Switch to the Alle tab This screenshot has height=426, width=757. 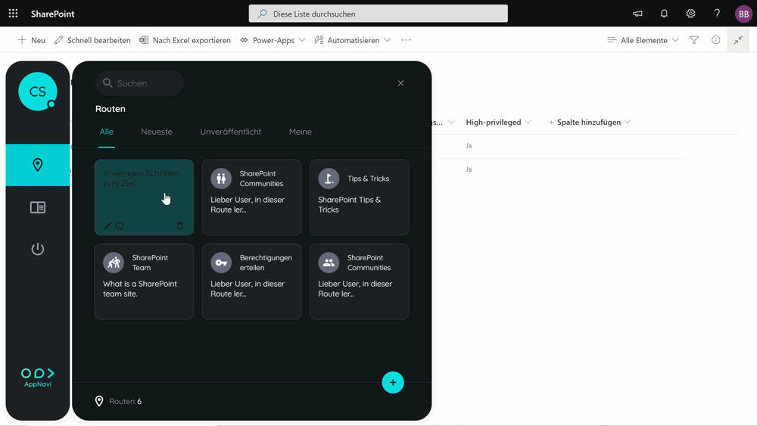[106, 132]
